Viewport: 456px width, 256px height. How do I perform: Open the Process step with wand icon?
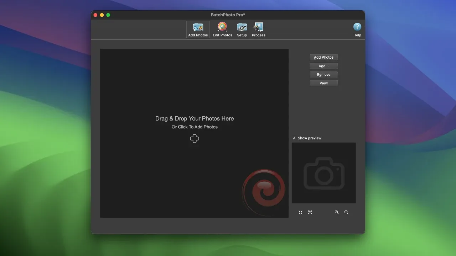point(258,29)
